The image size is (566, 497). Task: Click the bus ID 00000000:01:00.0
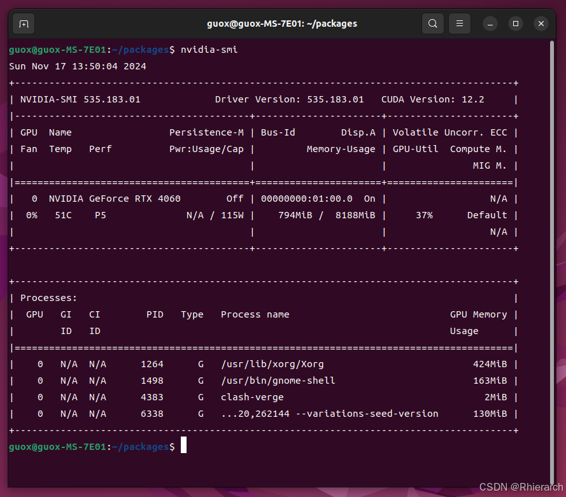coord(306,199)
